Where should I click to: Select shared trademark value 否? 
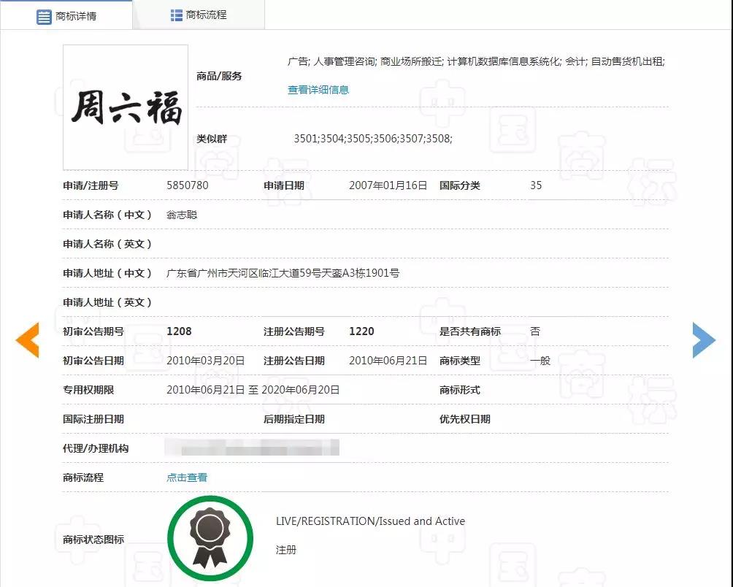[535, 331]
